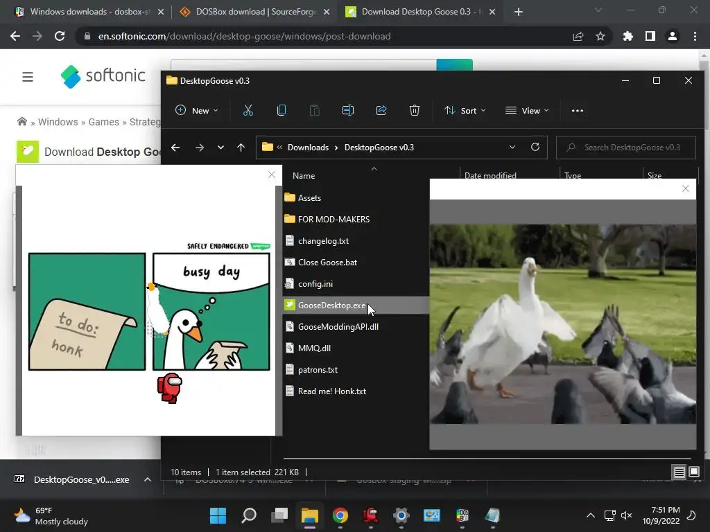Switch to details view icon in status bar

tap(679, 472)
